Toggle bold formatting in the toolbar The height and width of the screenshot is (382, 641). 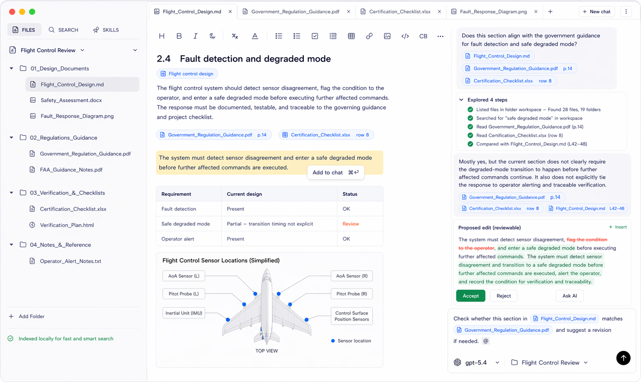(x=179, y=36)
